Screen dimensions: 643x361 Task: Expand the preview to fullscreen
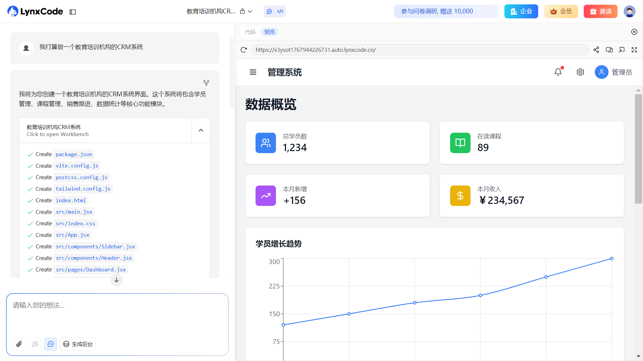click(634, 50)
